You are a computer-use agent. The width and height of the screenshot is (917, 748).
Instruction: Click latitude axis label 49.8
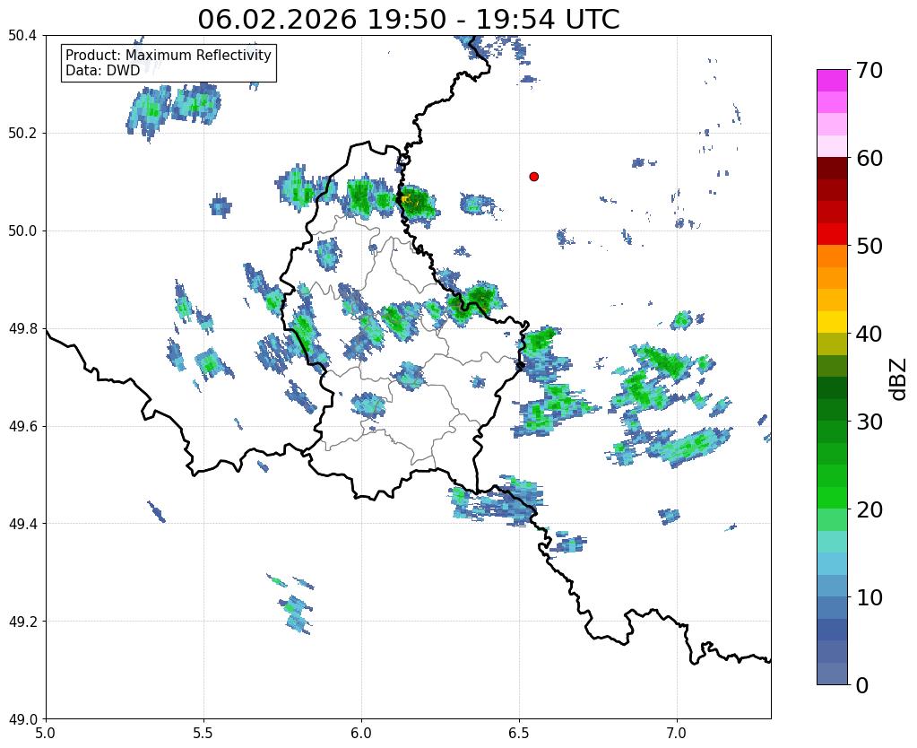pyautogui.click(x=22, y=329)
